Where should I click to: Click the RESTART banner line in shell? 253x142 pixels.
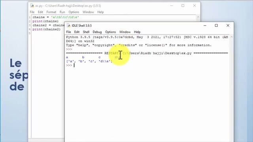pyautogui.click(x=147, y=53)
